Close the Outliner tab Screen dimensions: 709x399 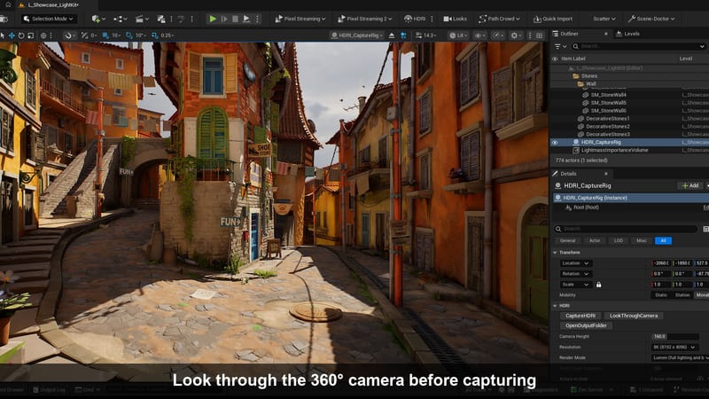[x=606, y=34]
